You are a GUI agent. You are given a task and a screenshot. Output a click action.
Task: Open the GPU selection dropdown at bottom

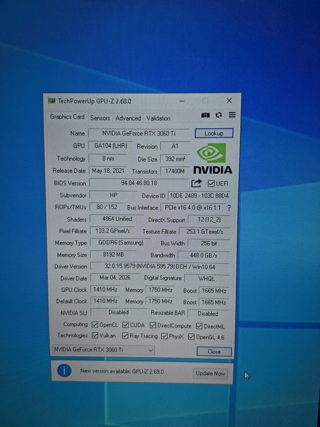pos(104,350)
